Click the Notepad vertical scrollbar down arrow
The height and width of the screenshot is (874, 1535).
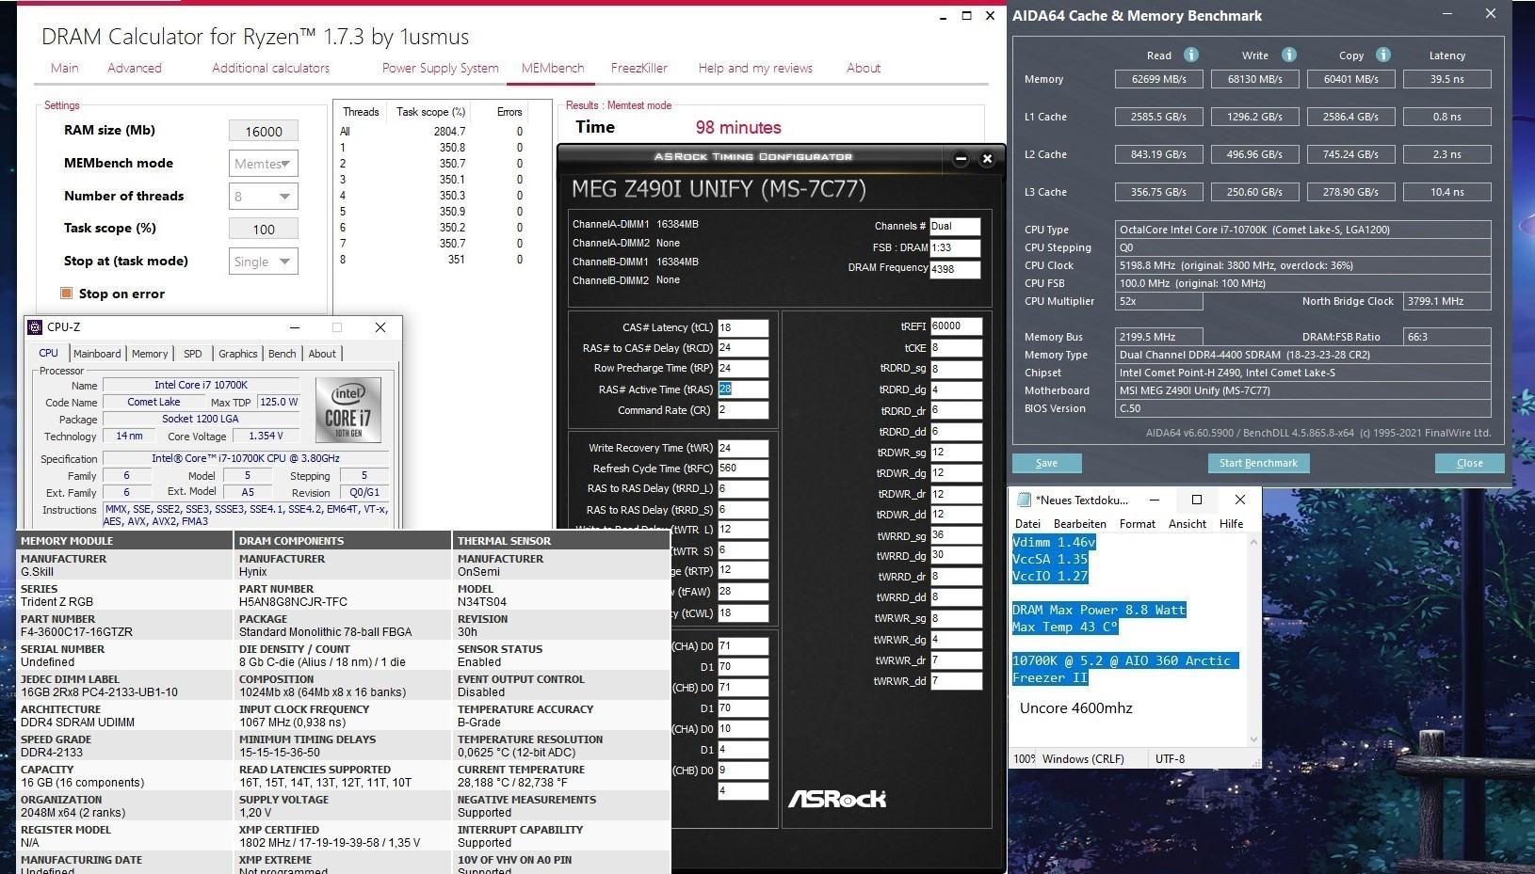[x=1253, y=739]
